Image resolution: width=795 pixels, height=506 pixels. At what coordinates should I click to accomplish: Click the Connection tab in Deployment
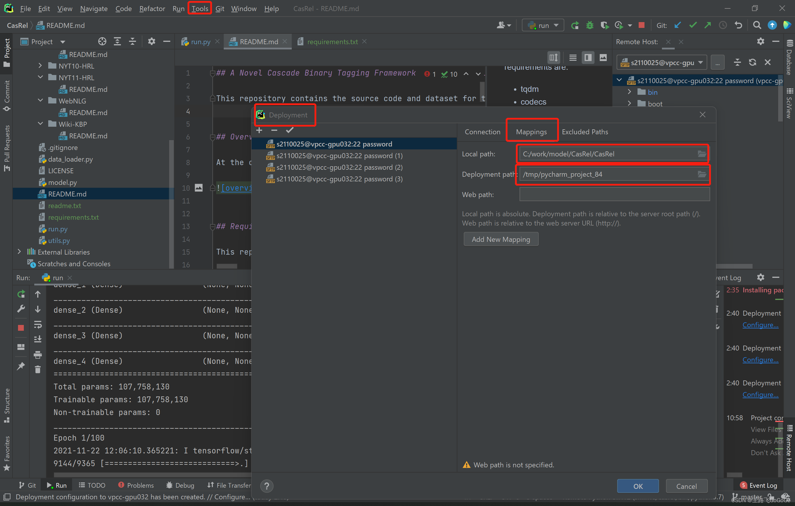coord(483,132)
